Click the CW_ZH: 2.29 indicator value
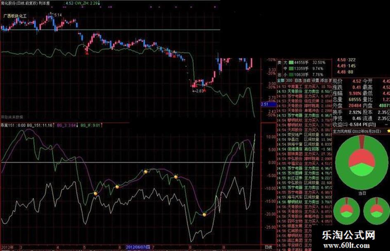 86,3
